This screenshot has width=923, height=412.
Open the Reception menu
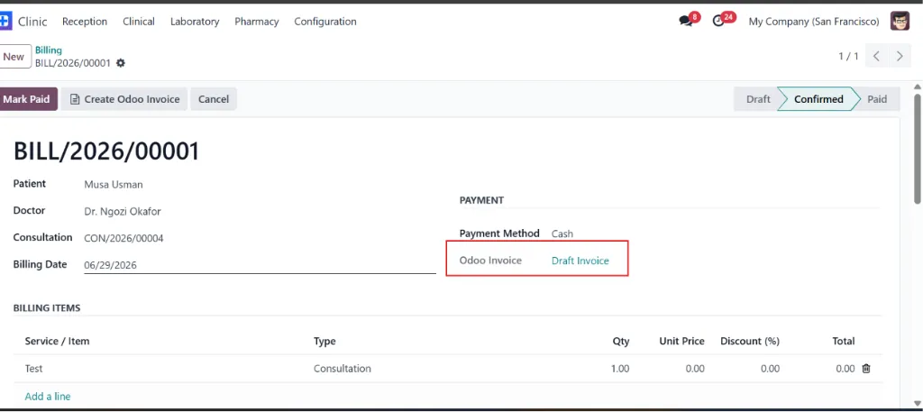[85, 22]
